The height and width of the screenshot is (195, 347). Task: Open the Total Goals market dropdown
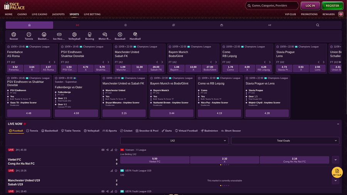tap(285, 141)
